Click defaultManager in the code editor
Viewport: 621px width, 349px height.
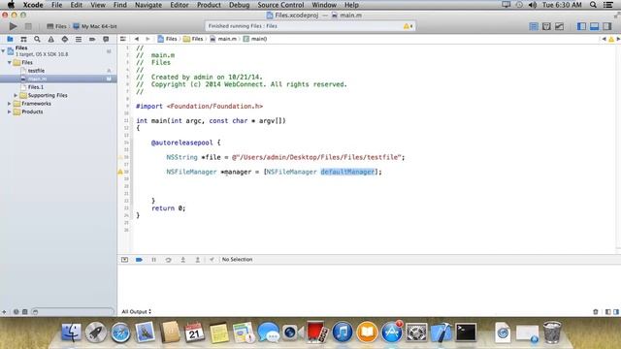click(x=347, y=172)
